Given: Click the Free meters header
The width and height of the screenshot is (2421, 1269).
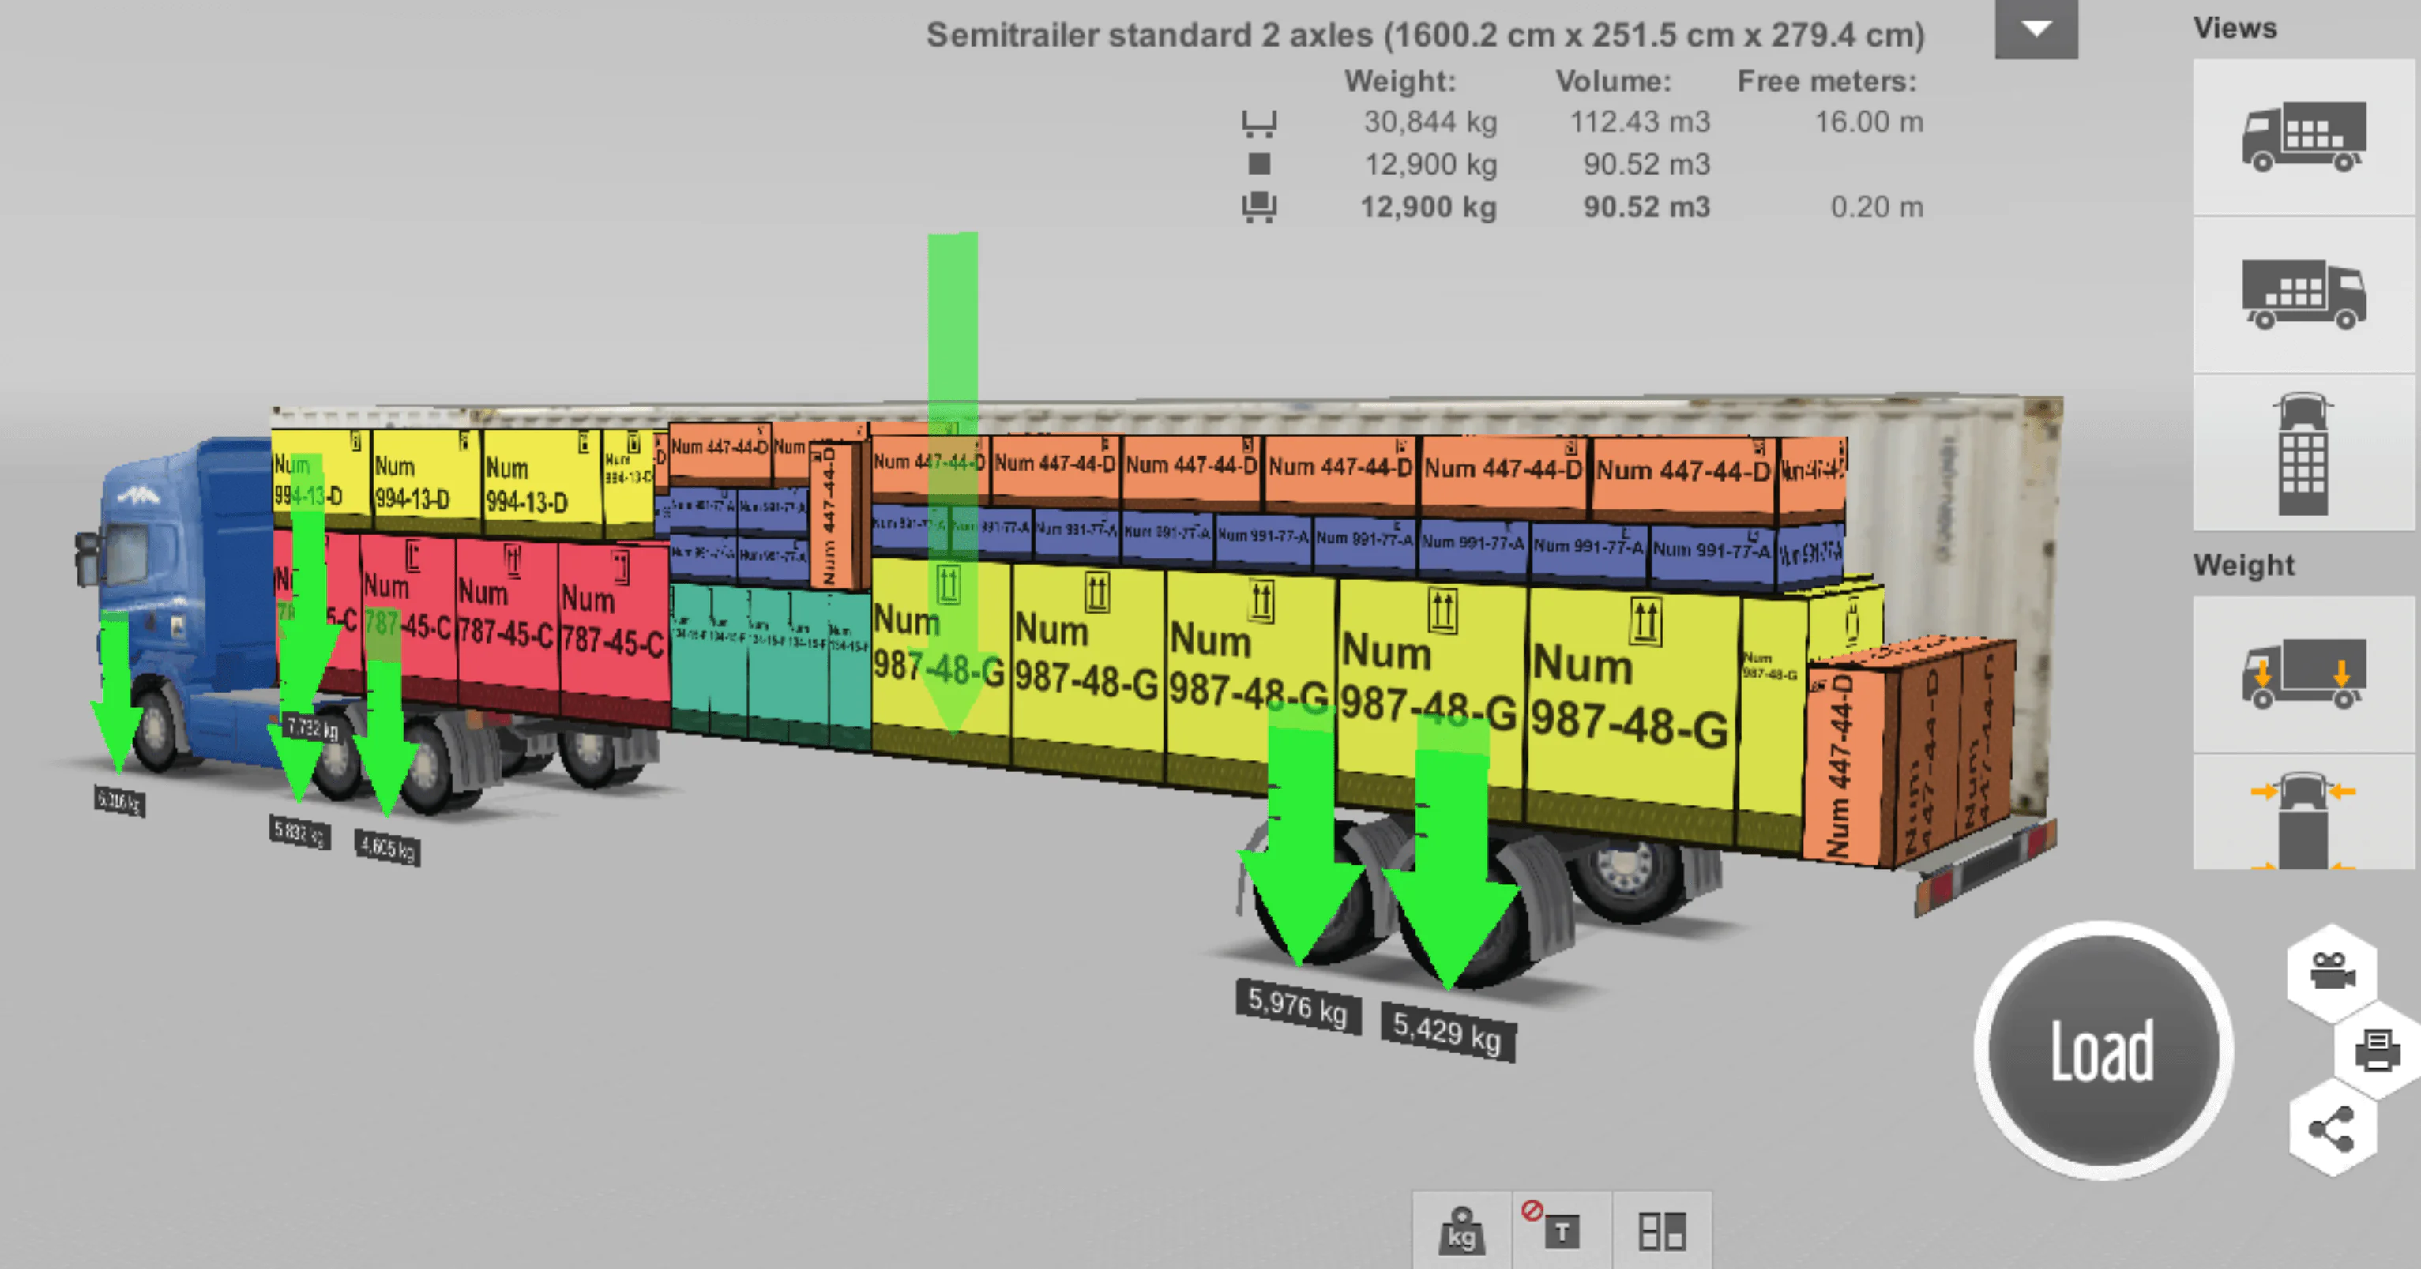Looking at the screenshot, I should click(x=1826, y=81).
